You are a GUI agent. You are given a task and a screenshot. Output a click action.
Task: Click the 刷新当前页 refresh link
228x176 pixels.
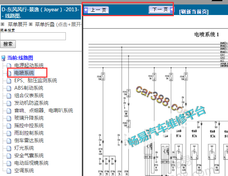coord(194,12)
